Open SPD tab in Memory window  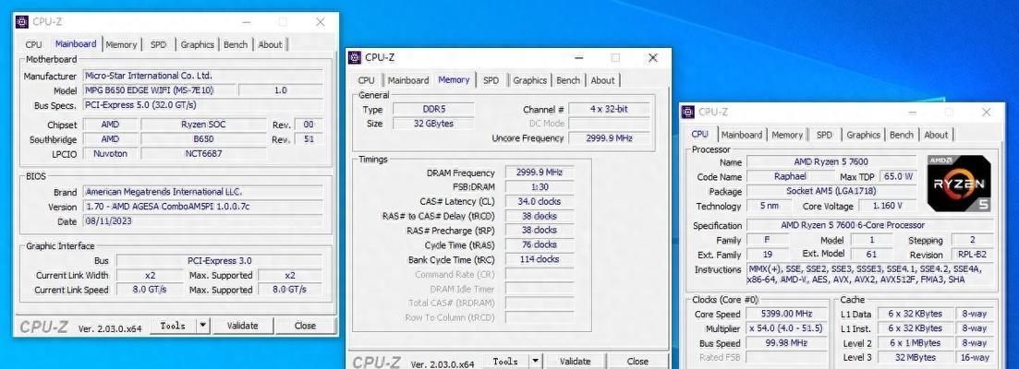click(491, 80)
